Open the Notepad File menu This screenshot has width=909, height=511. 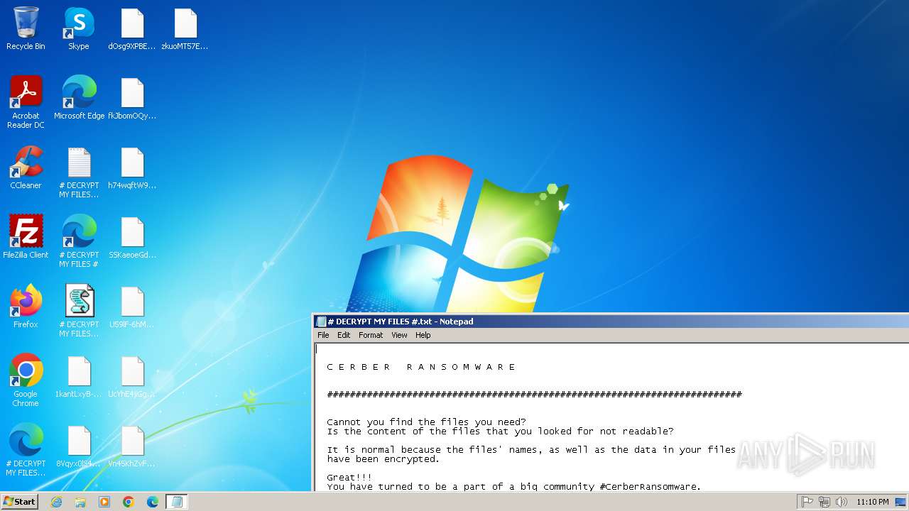pos(323,335)
